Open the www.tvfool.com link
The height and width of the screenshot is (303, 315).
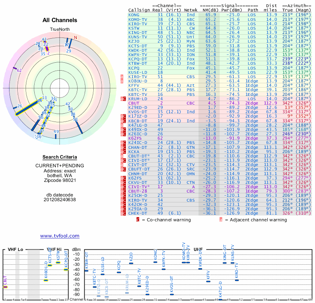[60, 236]
